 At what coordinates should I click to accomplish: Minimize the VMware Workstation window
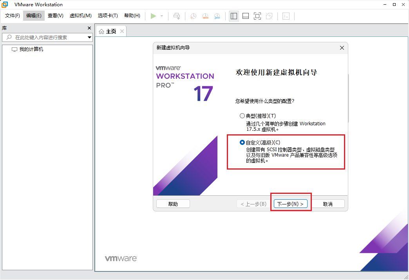tap(385, 4)
